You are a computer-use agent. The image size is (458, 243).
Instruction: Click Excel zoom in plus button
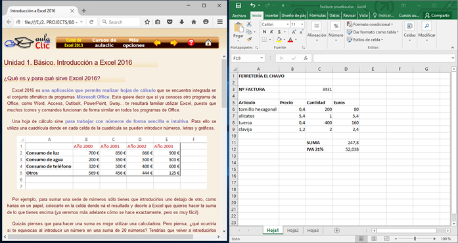click(434, 238)
